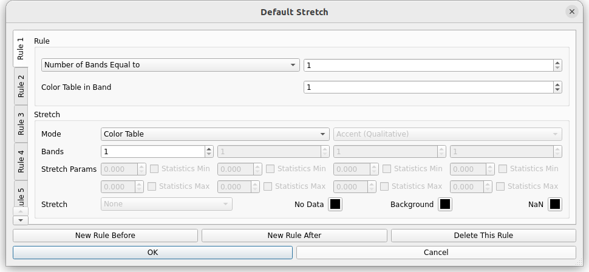
Task: Increase the number of bands value
Action: pos(557,63)
